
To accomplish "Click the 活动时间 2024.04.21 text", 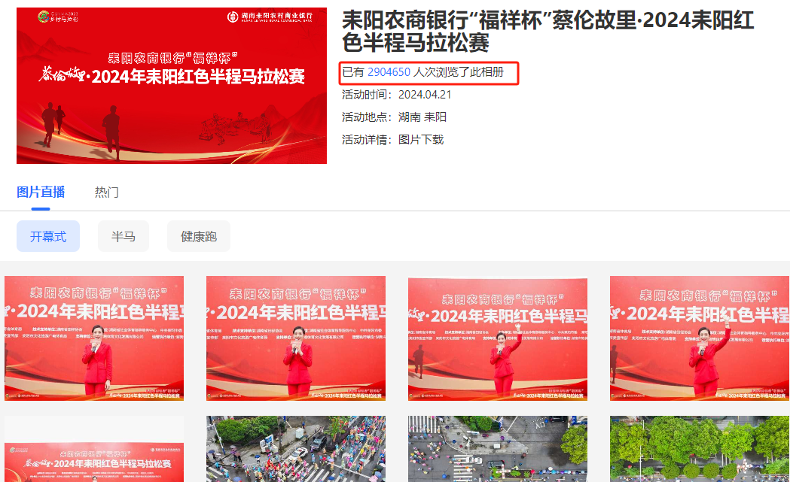I will click(x=397, y=95).
